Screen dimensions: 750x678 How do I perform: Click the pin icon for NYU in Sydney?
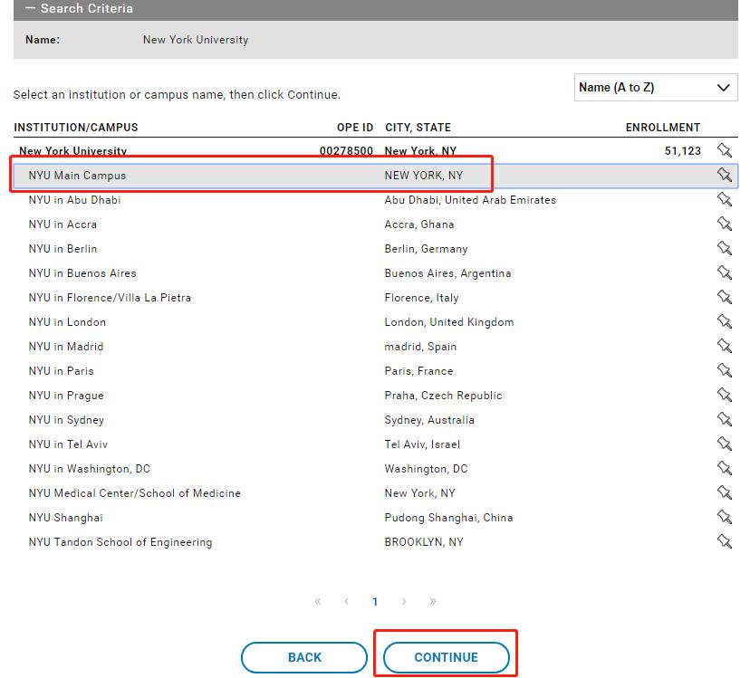pyautogui.click(x=724, y=419)
